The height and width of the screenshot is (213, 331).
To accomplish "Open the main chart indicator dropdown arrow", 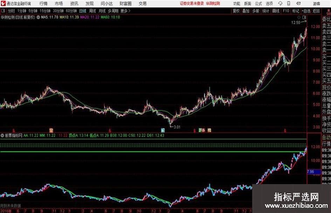I will (x=38, y=17).
